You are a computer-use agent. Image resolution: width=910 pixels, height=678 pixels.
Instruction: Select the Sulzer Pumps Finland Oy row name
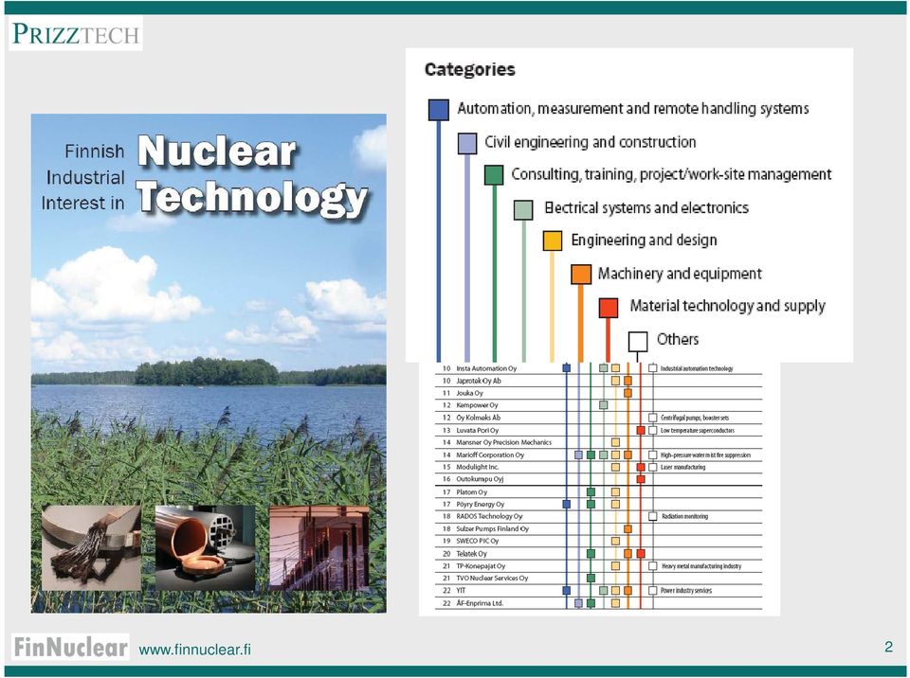pos(493,529)
